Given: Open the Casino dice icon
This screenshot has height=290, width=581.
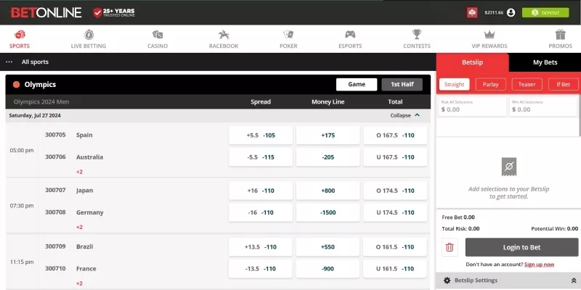Looking at the screenshot, I should pos(158,35).
